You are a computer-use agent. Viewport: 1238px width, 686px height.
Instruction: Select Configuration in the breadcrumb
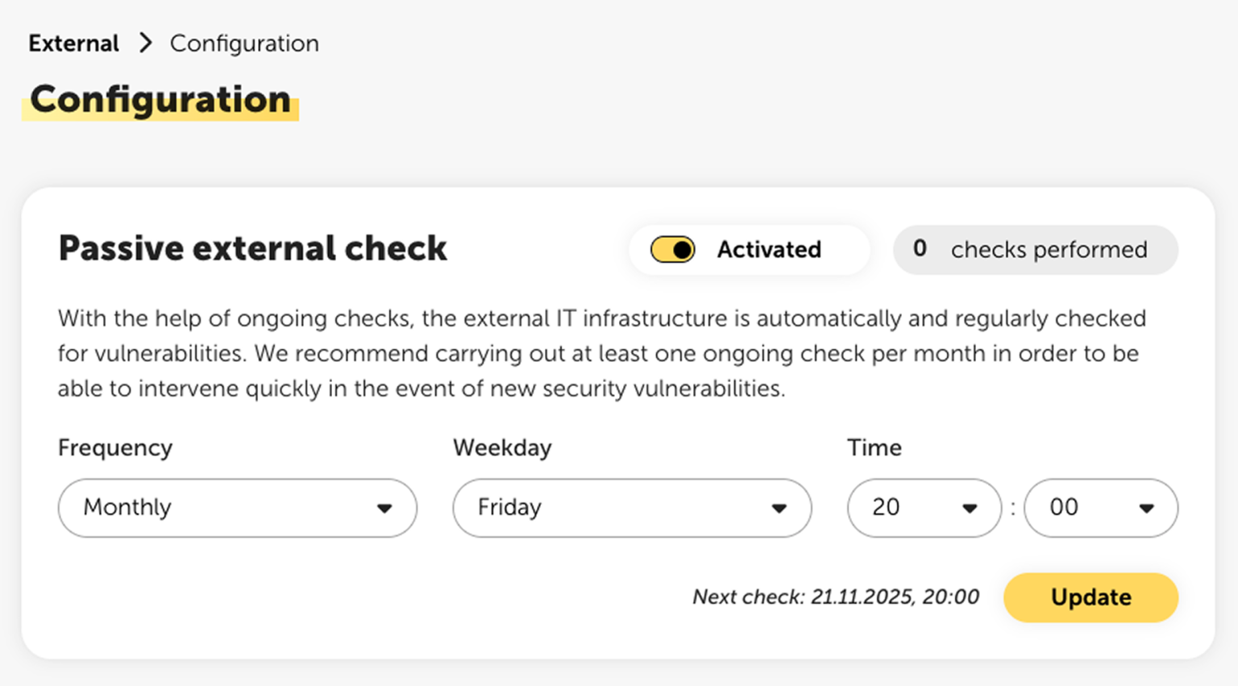pos(243,44)
